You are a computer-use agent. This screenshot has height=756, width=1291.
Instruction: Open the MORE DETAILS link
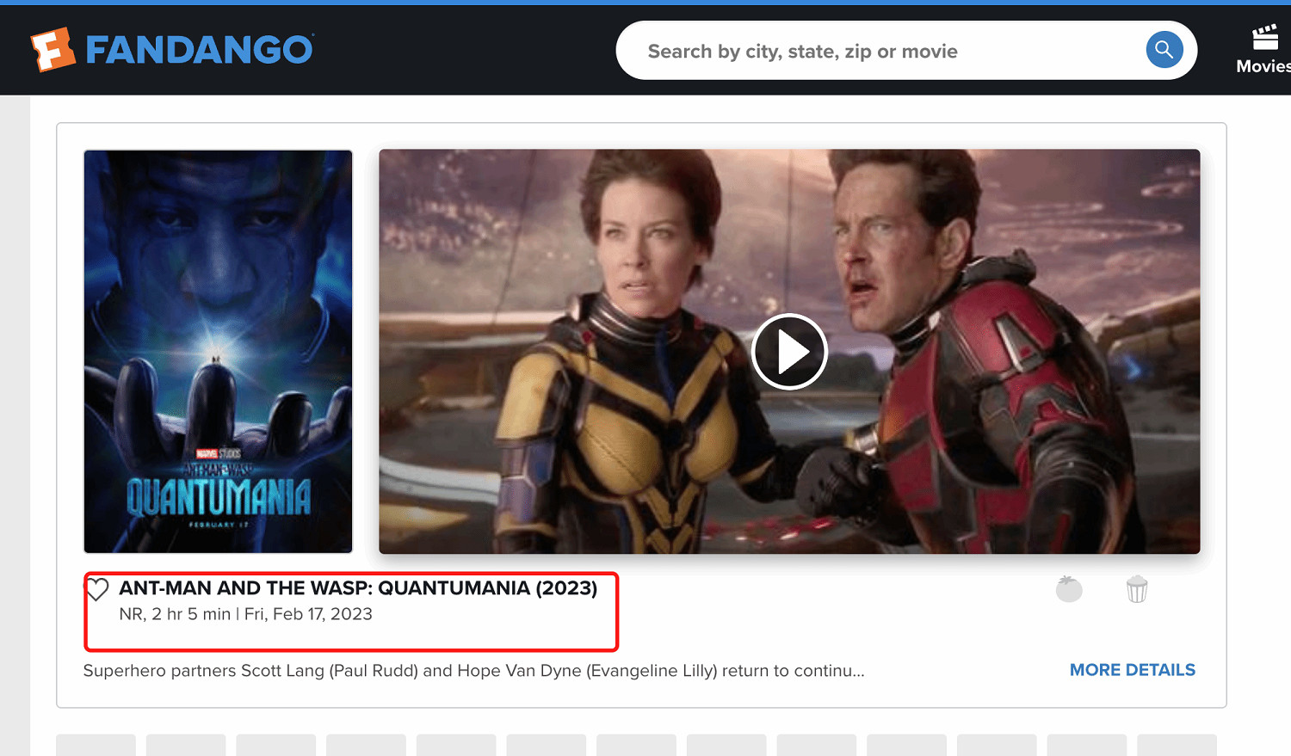(x=1132, y=670)
